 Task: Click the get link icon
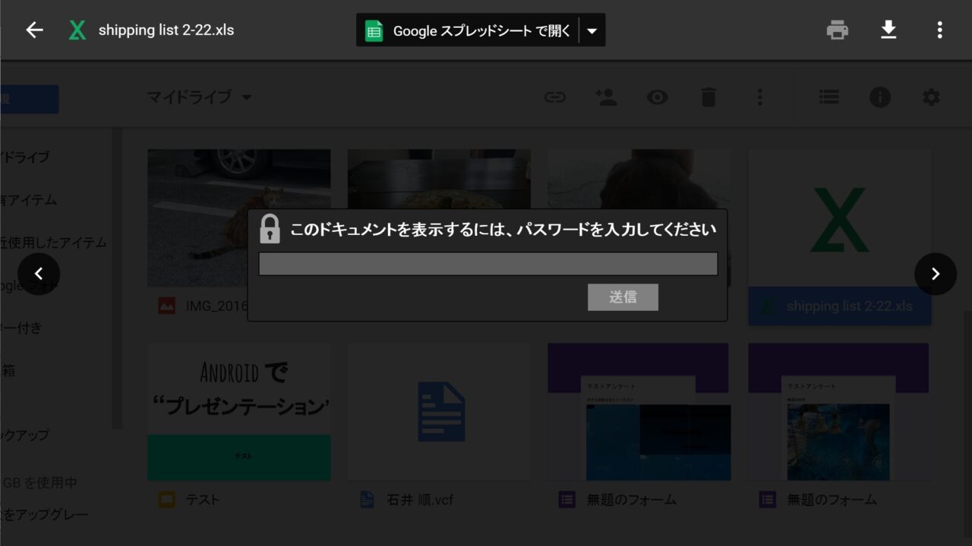555,97
